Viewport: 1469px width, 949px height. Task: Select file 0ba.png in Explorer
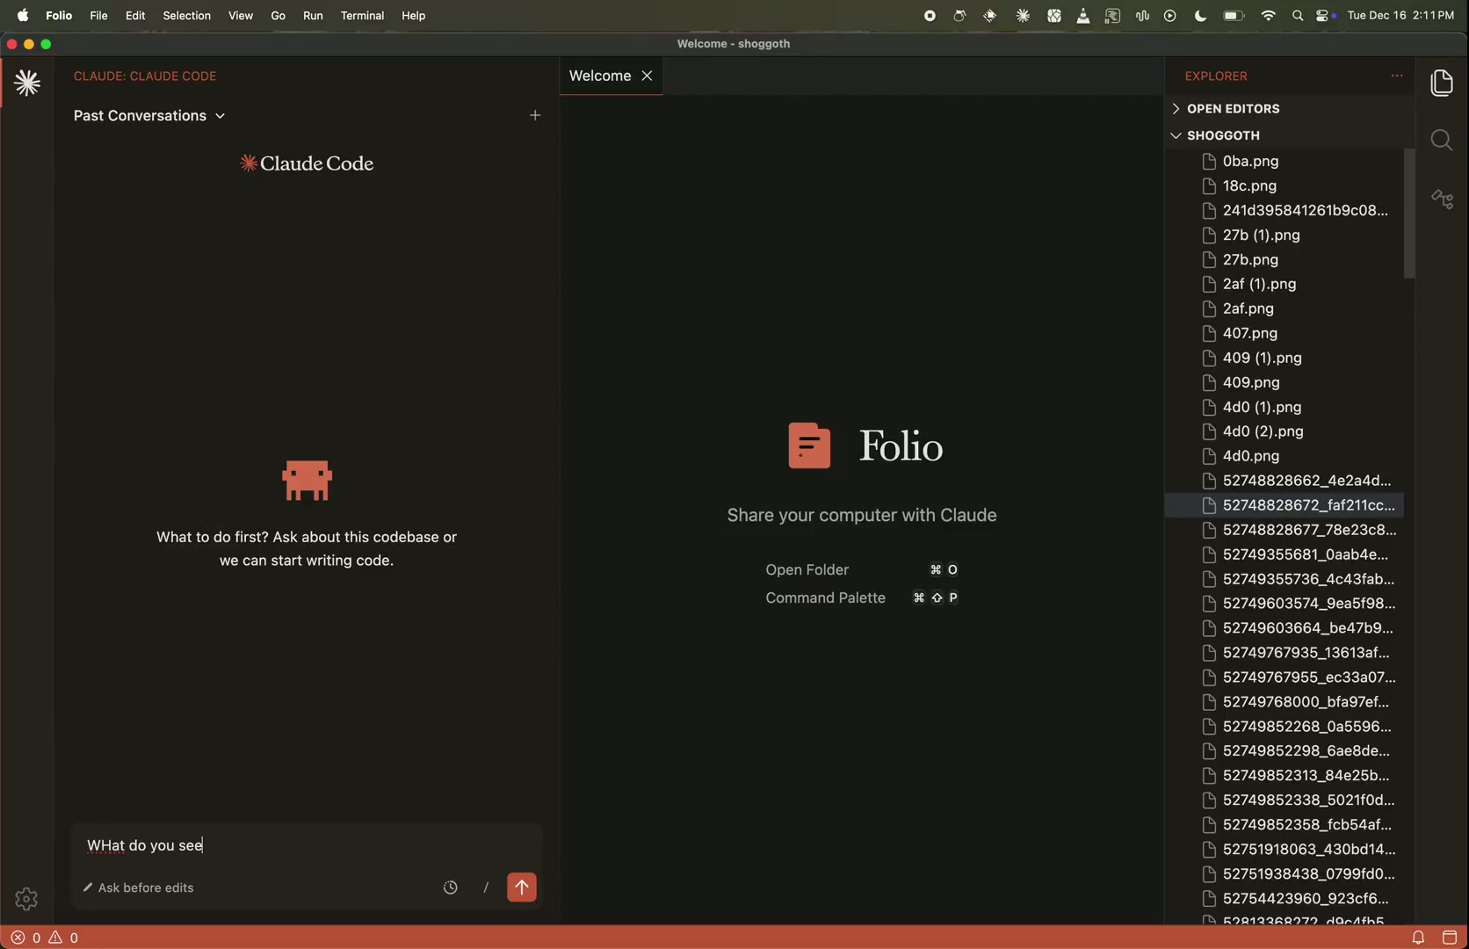(1284, 161)
